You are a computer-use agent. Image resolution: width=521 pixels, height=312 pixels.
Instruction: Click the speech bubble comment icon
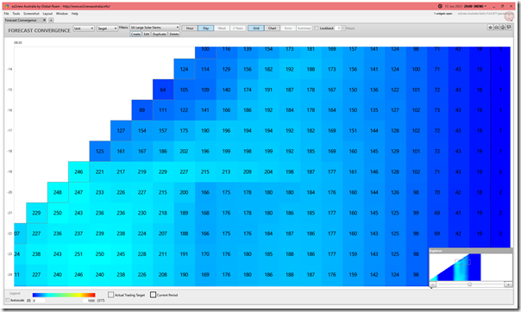pos(509,28)
